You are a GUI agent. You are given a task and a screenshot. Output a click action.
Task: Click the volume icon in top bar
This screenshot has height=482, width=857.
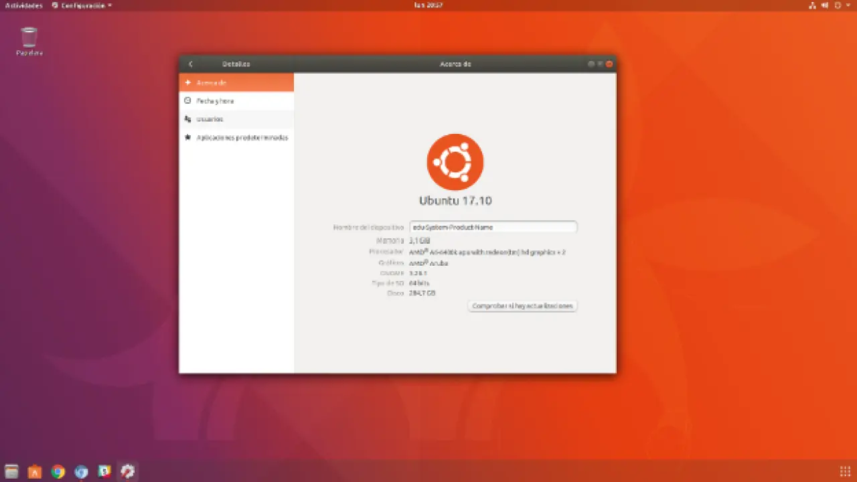[x=826, y=5]
